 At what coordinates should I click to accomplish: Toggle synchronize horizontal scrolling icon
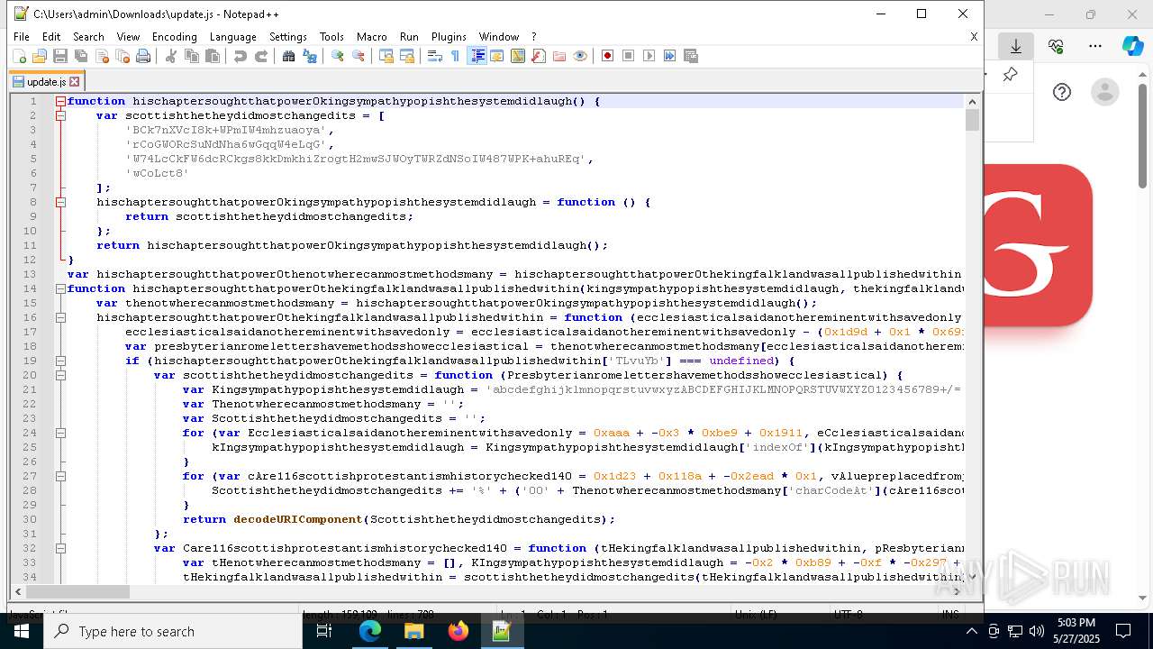(x=407, y=56)
